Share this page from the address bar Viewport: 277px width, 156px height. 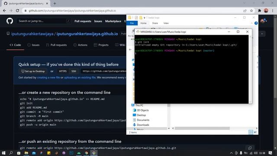pos(245,10)
